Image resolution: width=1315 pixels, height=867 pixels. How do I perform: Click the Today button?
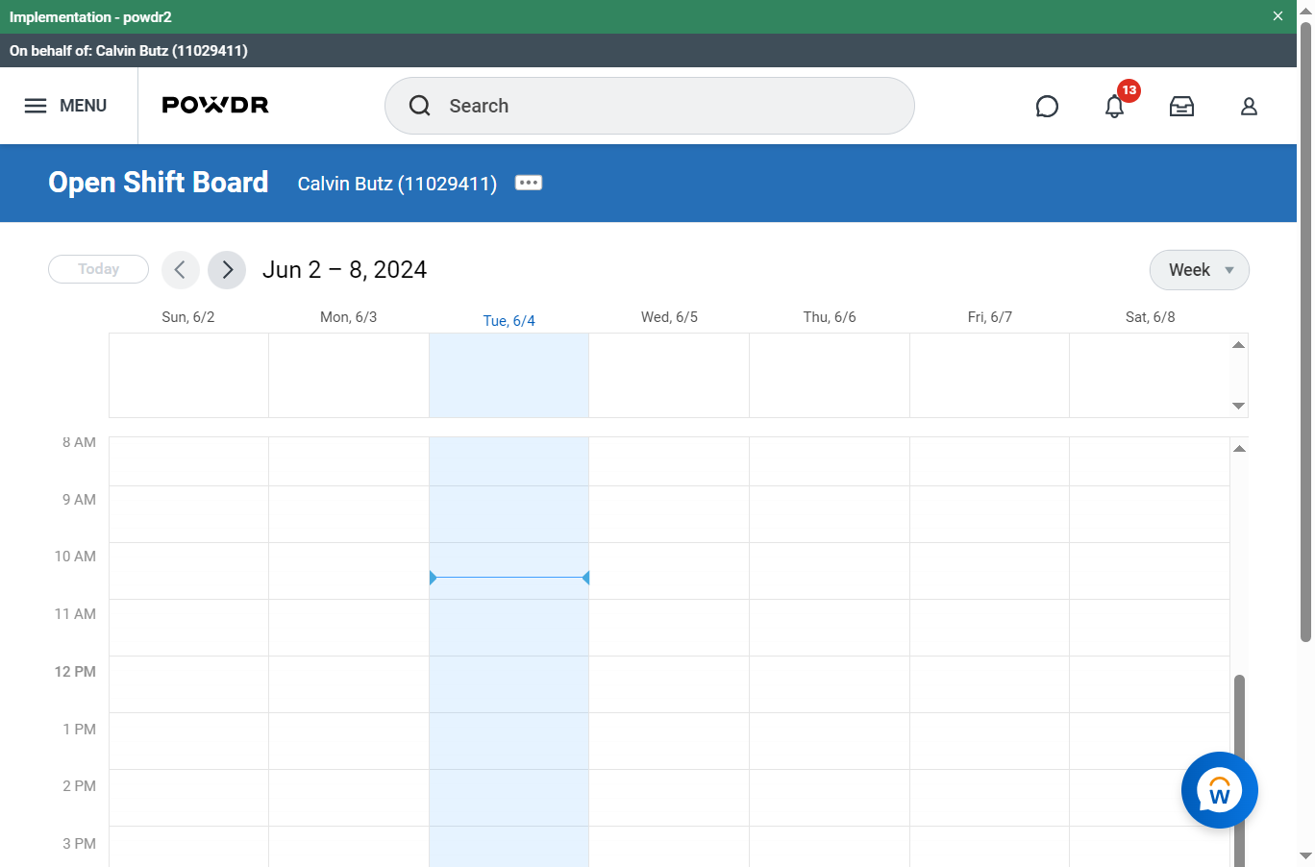pos(98,269)
